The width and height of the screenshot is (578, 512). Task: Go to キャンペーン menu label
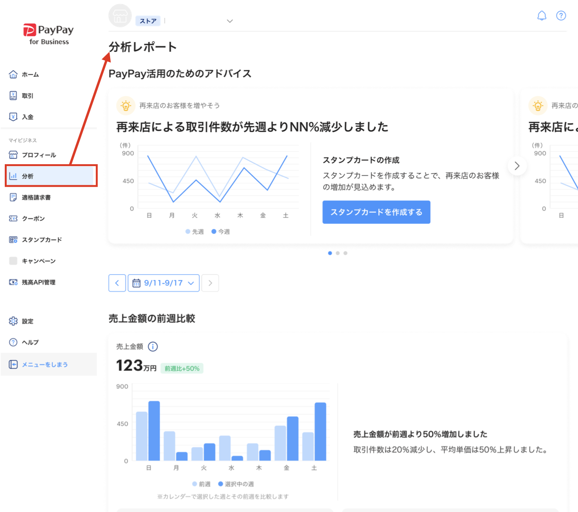point(39,261)
